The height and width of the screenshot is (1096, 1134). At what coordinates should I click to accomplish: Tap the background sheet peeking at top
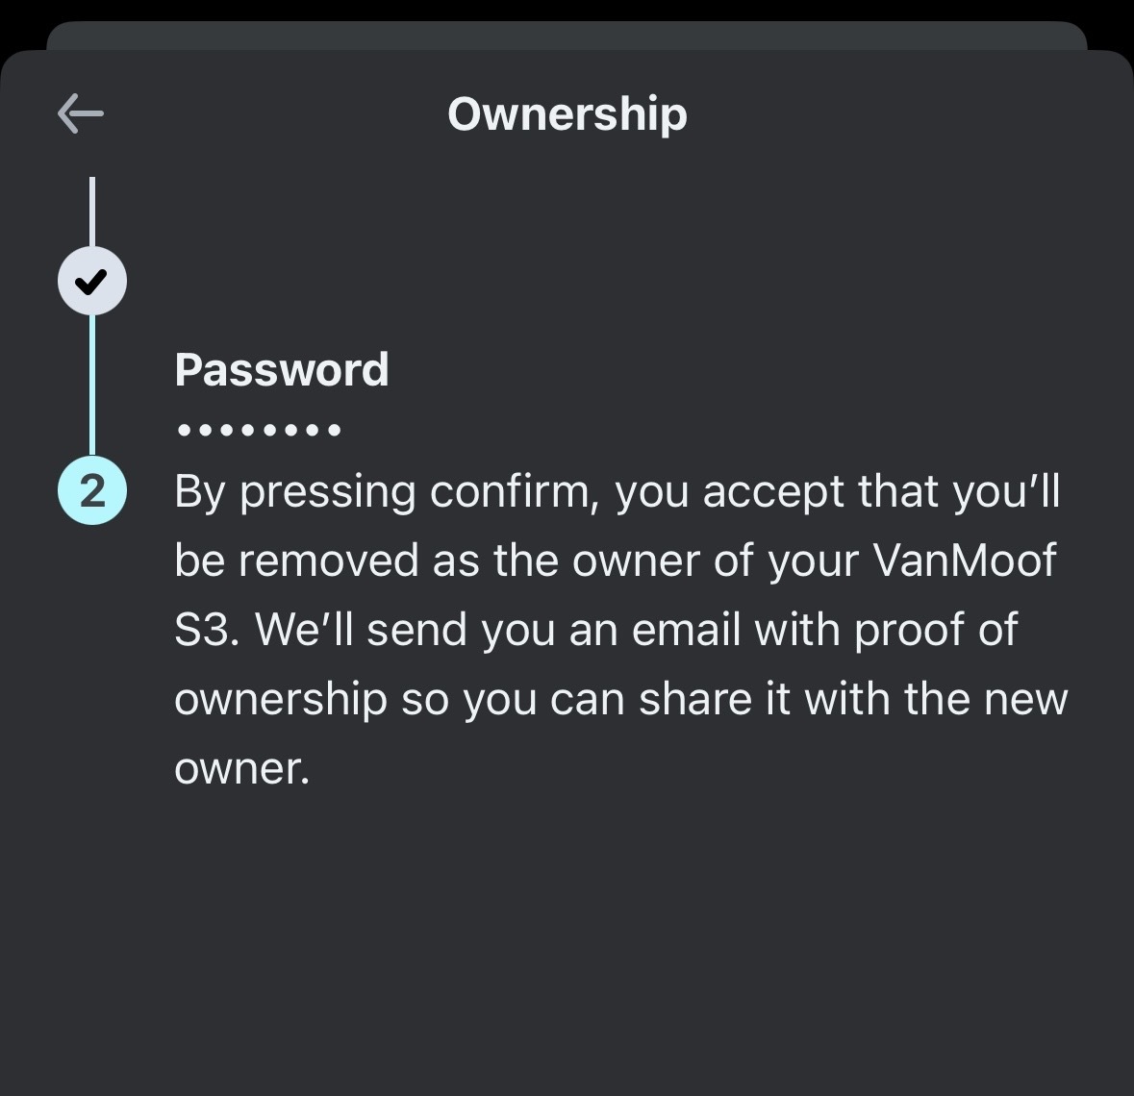pyautogui.click(x=567, y=36)
